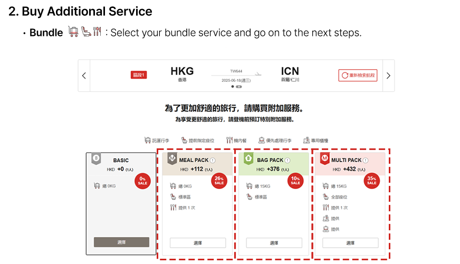Click the second carousel pagination dot

click(x=239, y=86)
